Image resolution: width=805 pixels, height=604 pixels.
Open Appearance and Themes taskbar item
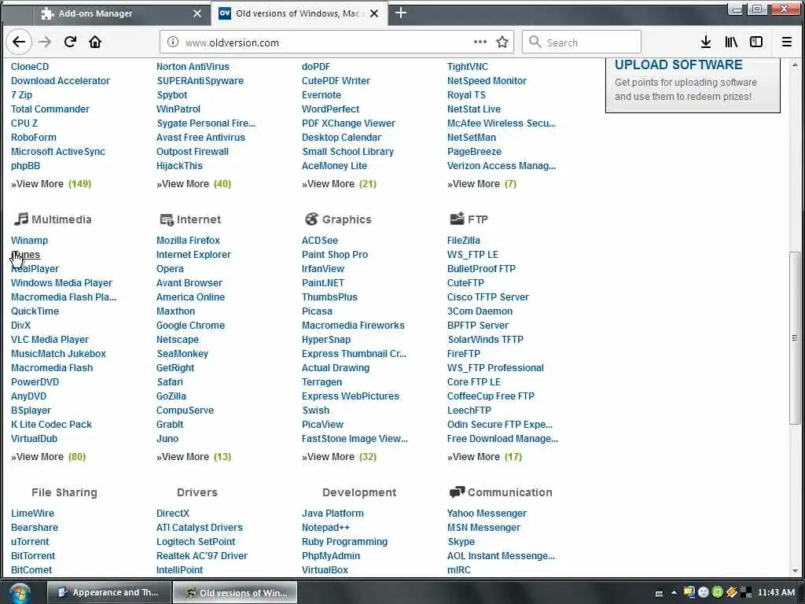click(108, 593)
